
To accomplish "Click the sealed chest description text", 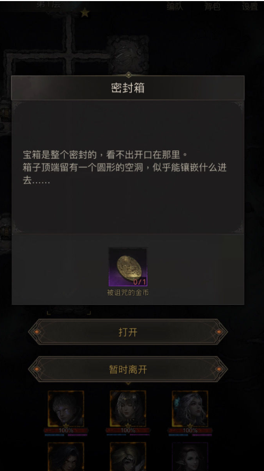I will (x=125, y=168).
